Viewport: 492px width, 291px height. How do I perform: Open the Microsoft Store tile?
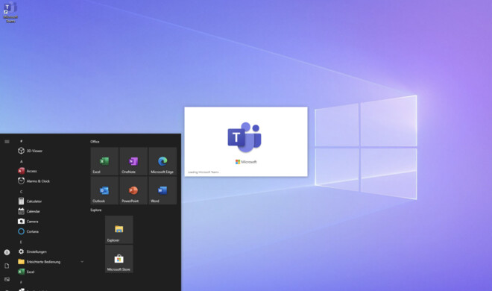(119, 259)
